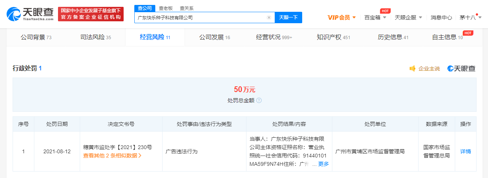Switch to the 经营风险 tab
The image size is (488, 178).
click(x=155, y=37)
